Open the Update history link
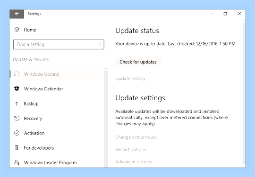Image resolution: width=255 pixels, height=177 pixels. click(x=130, y=79)
